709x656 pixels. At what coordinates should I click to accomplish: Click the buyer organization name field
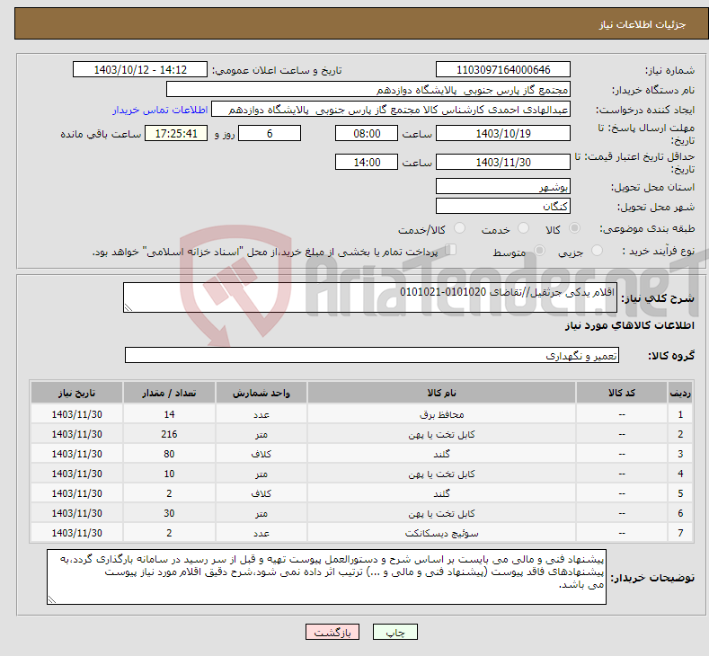point(368,90)
